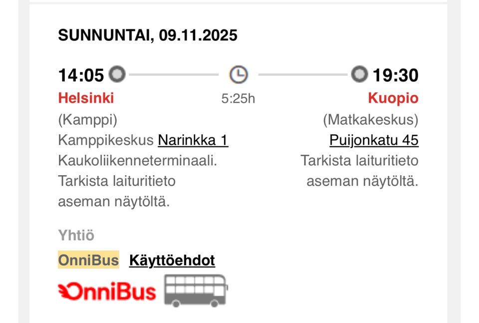Click the highlighted OnniBus company name
The image size is (479, 323).
click(x=88, y=260)
